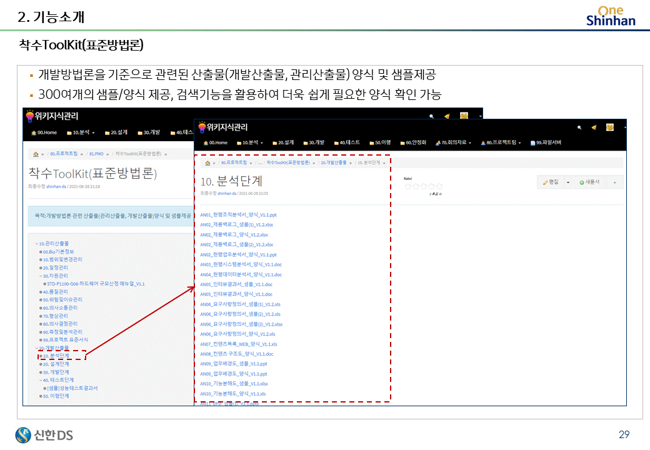Screen dimensions: 650x450
Task: Collapse the 30.자원관리 tree node
Action: tap(41, 276)
